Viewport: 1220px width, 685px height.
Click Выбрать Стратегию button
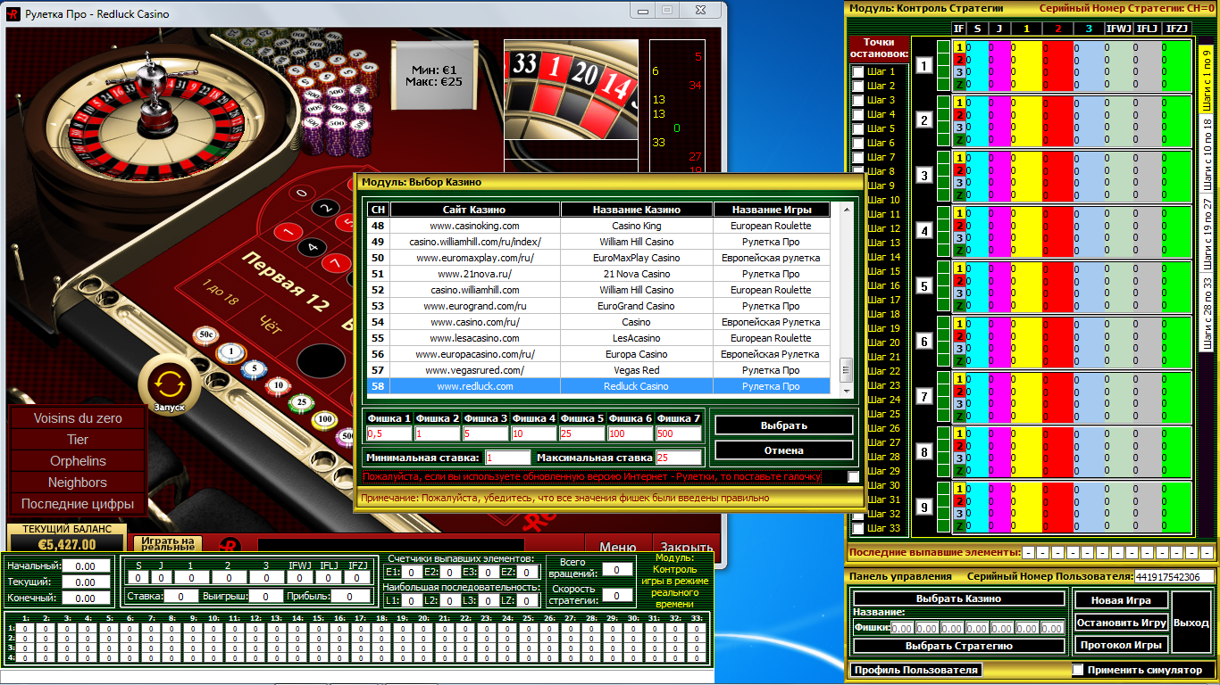(x=958, y=646)
